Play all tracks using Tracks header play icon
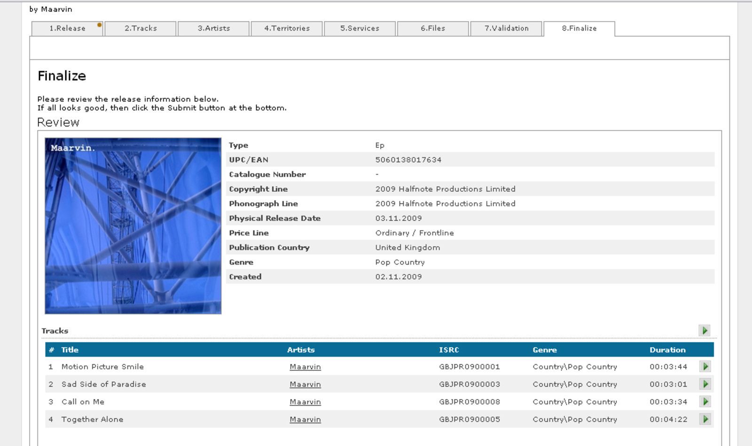 704,330
